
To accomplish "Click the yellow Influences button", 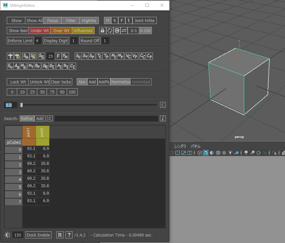I will tap(83, 30).
